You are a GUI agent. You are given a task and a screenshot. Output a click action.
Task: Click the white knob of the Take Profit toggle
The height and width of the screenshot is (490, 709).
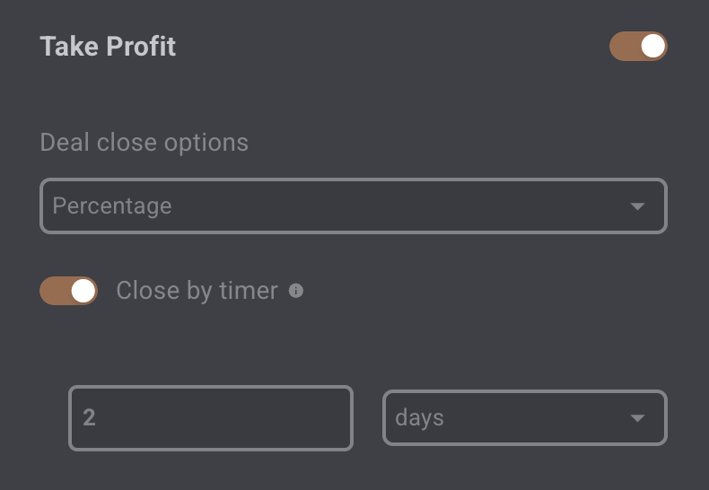(x=653, y=46)
